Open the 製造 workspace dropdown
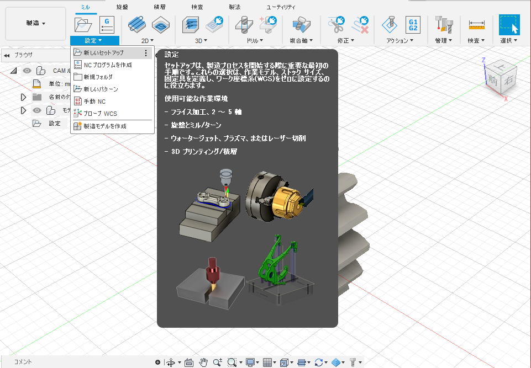 pos(35,23)
